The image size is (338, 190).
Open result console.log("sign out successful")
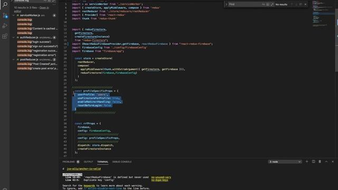(37, 46)
